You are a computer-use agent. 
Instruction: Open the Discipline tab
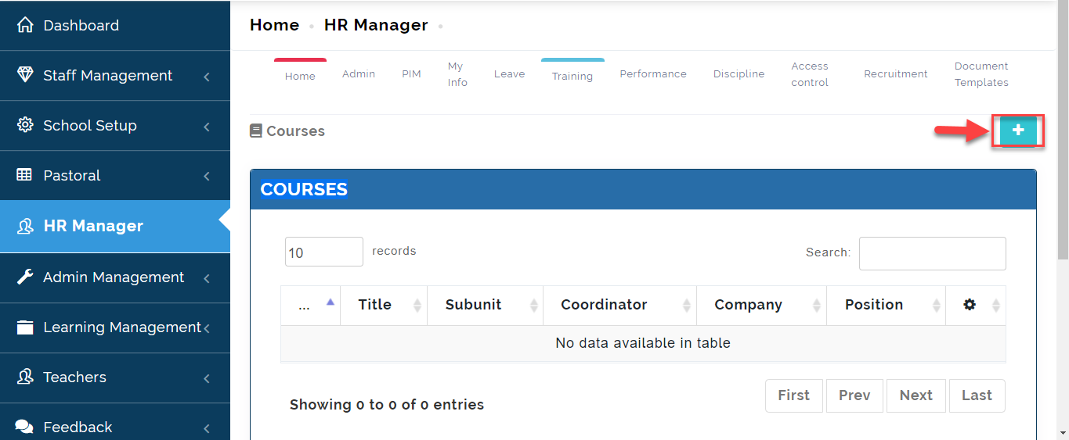coord(739,73)
